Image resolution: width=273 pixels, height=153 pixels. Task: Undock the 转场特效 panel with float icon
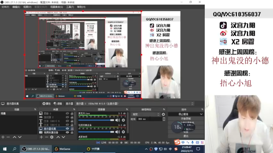[x=164, y=109]
